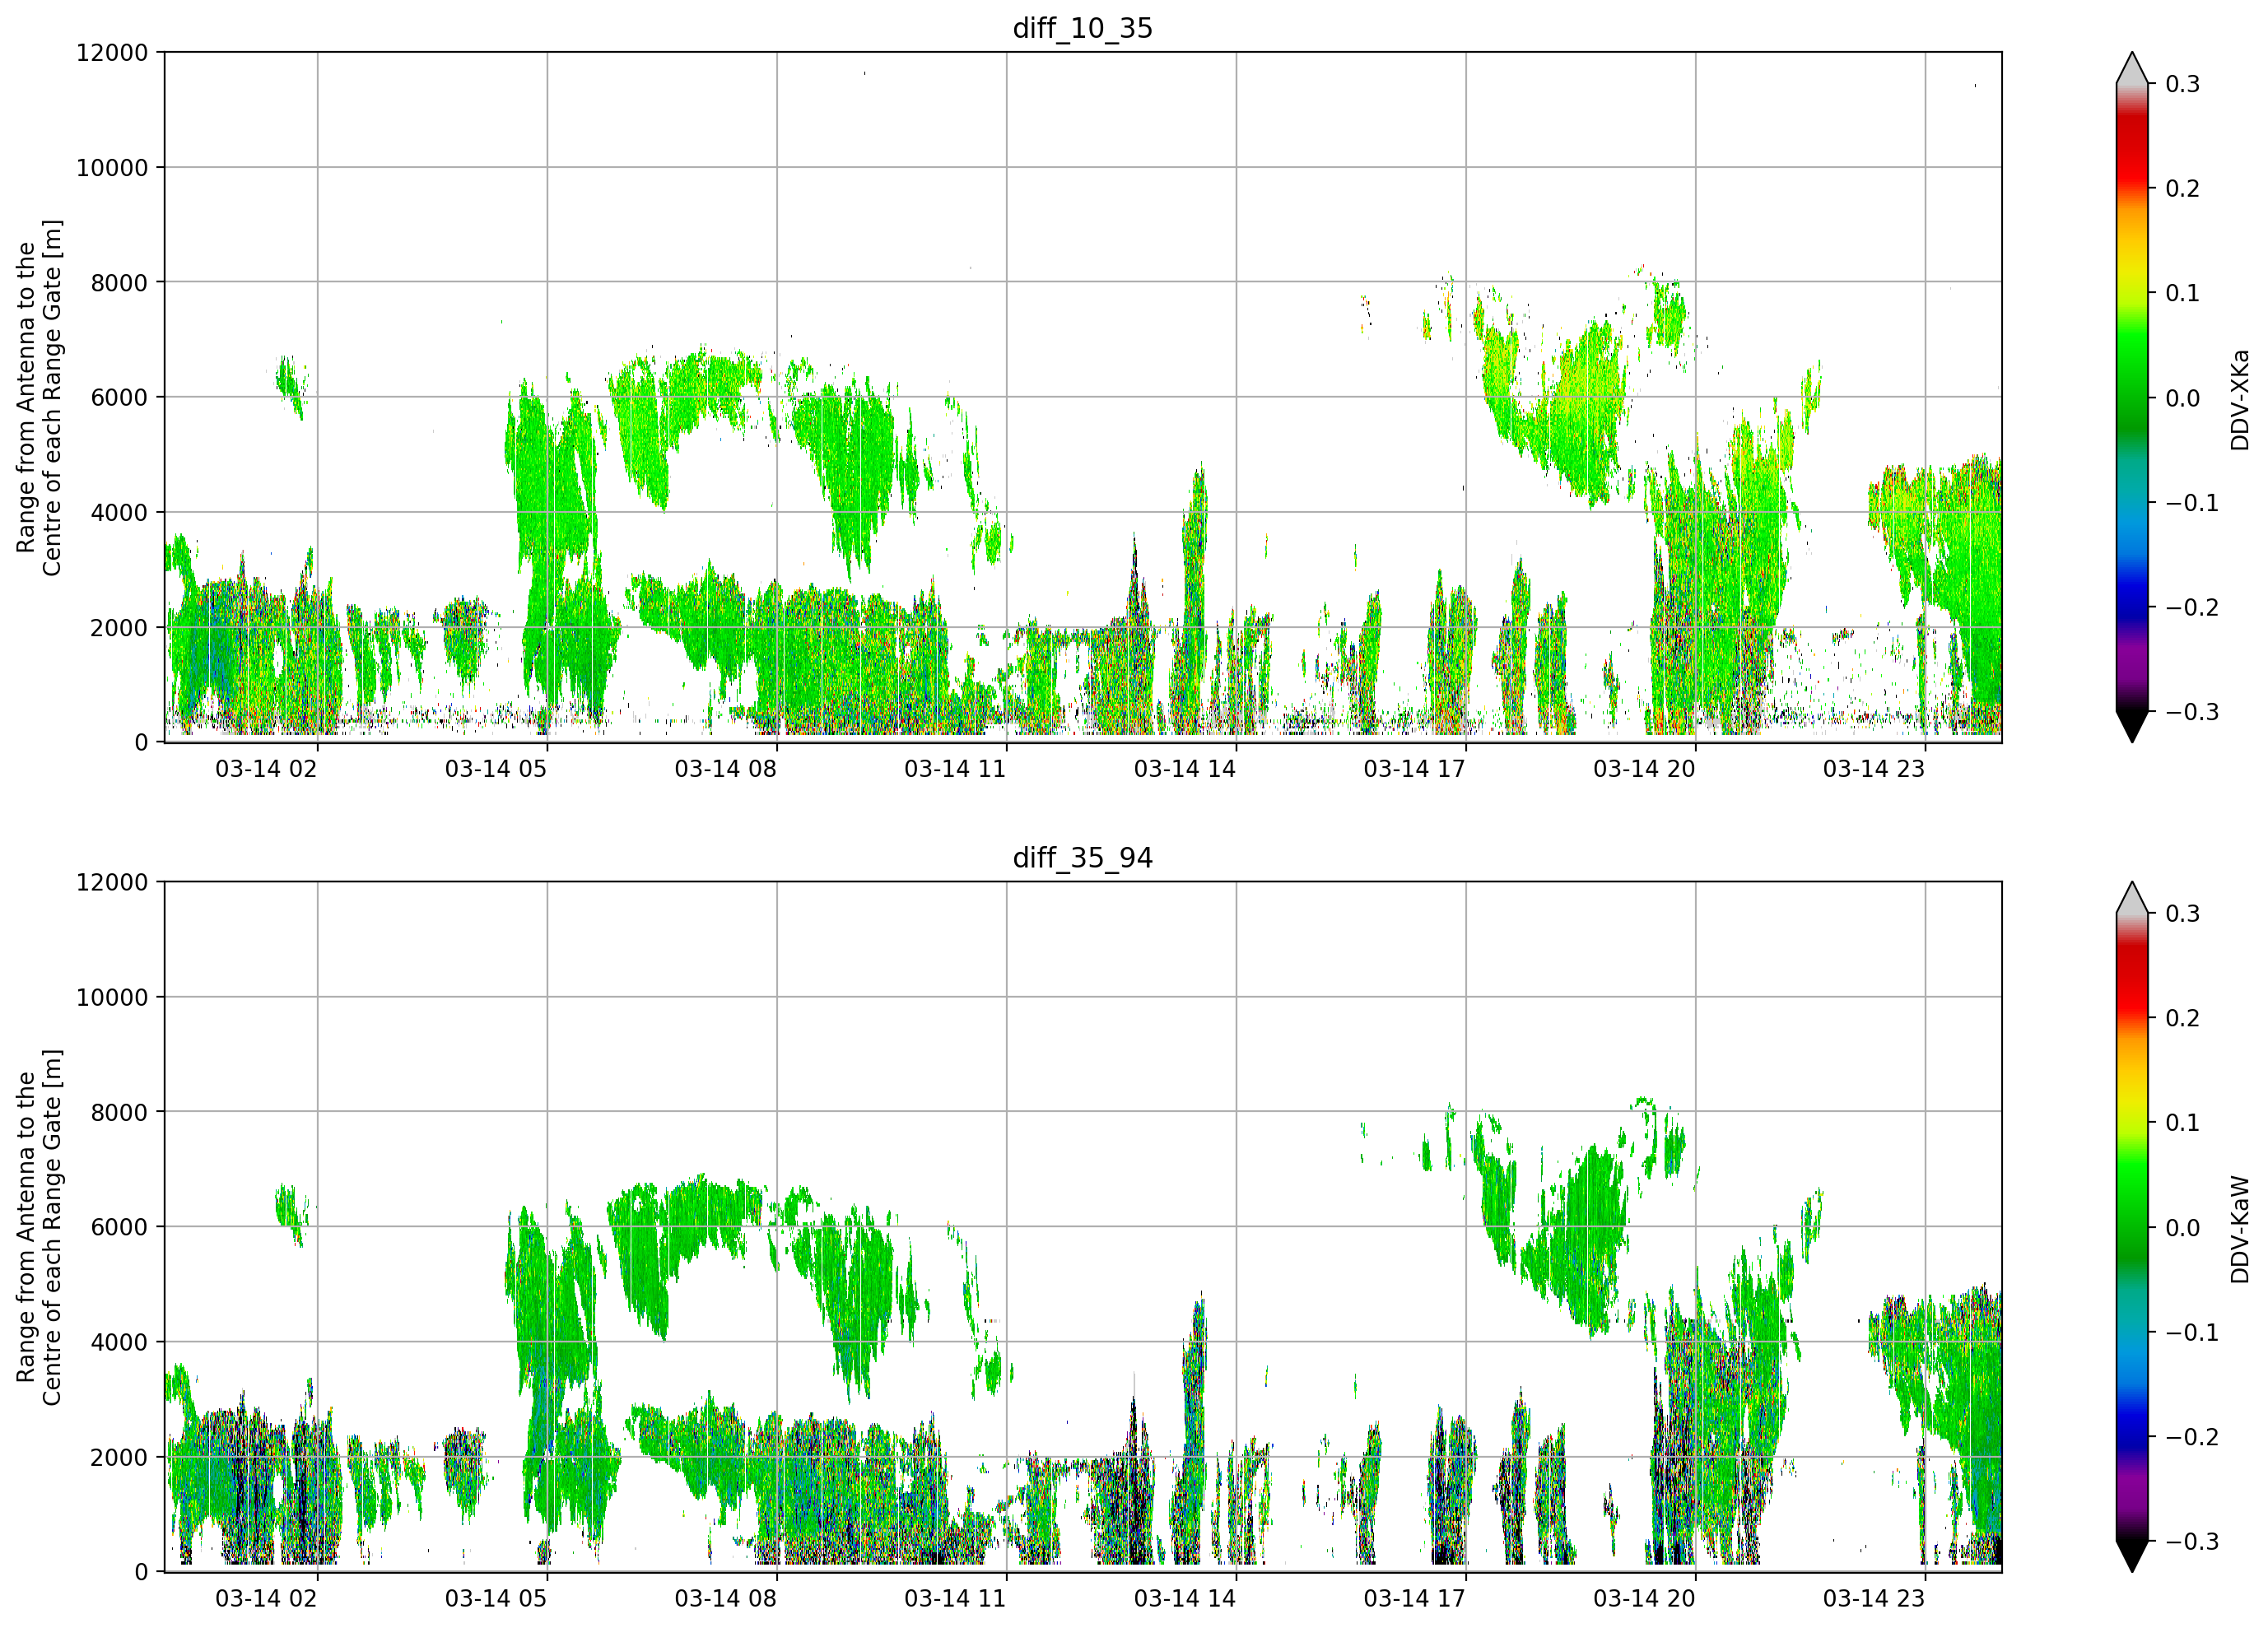This screenshot has width=2268, height=1628.
Task: Click '03-14 14' tick under diff_10_35
Action: point(1185,769)
